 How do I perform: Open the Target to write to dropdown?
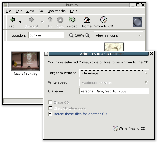click(x=114, y=73)
